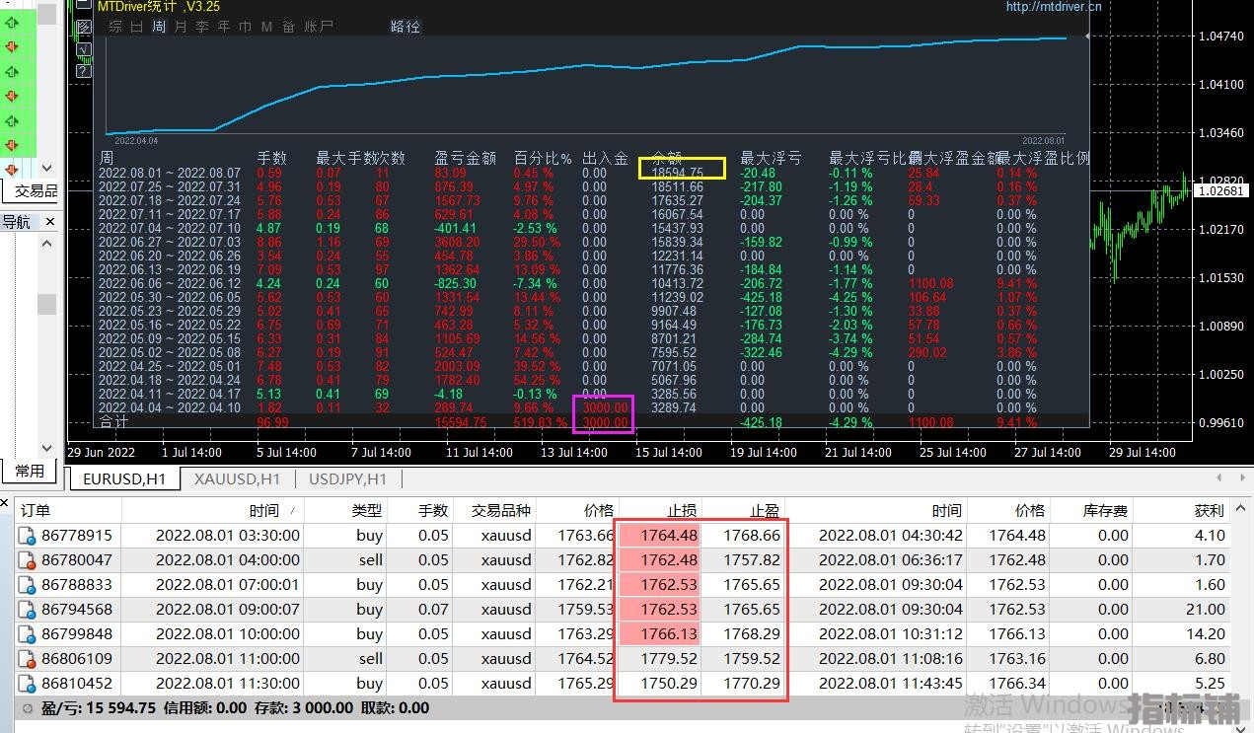This screenshot has width=1254, height=733.
Task: Click the 路径 path button
Action: point(406,27)
